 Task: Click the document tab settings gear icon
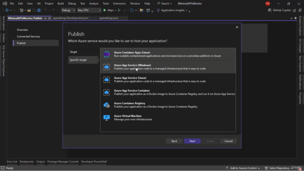tap(295, 18)
